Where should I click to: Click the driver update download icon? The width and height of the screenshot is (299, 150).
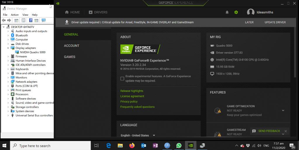[67, 22]
